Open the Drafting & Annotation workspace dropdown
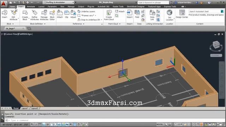 [59, 2]
